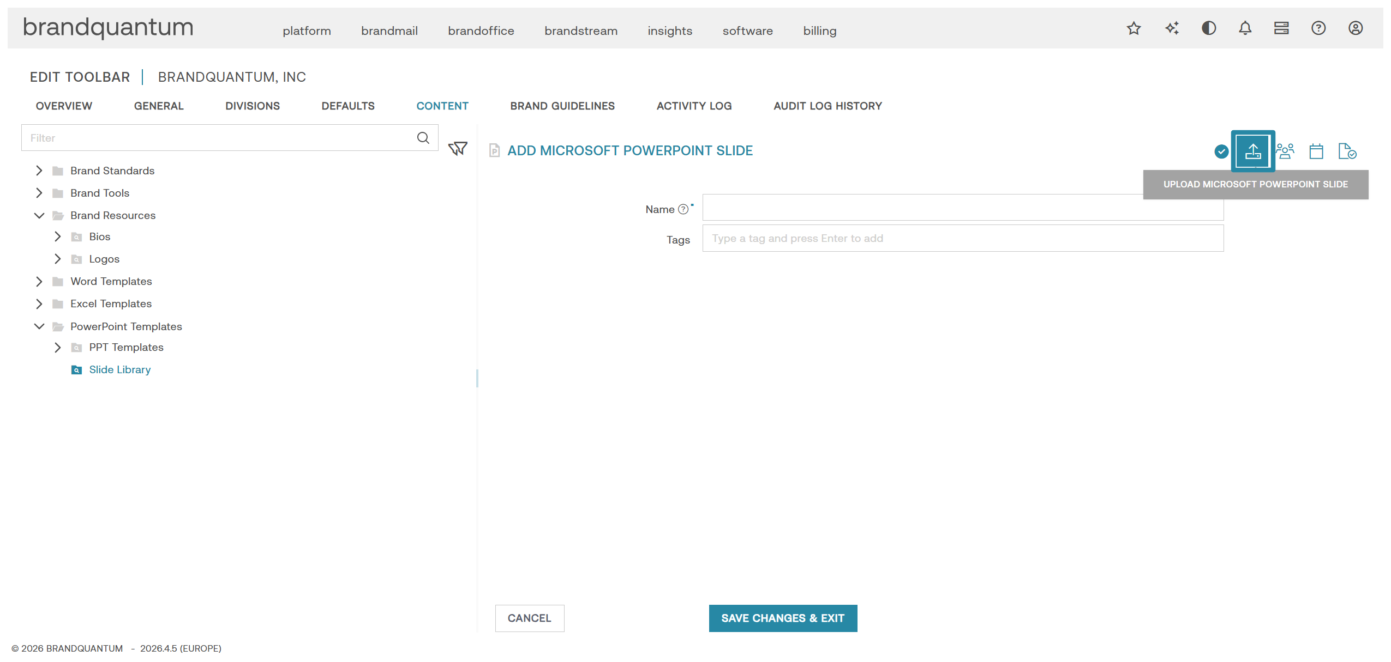Open the Audit Log History tab
Screen dimensions: 1391x662
[828, 106]
